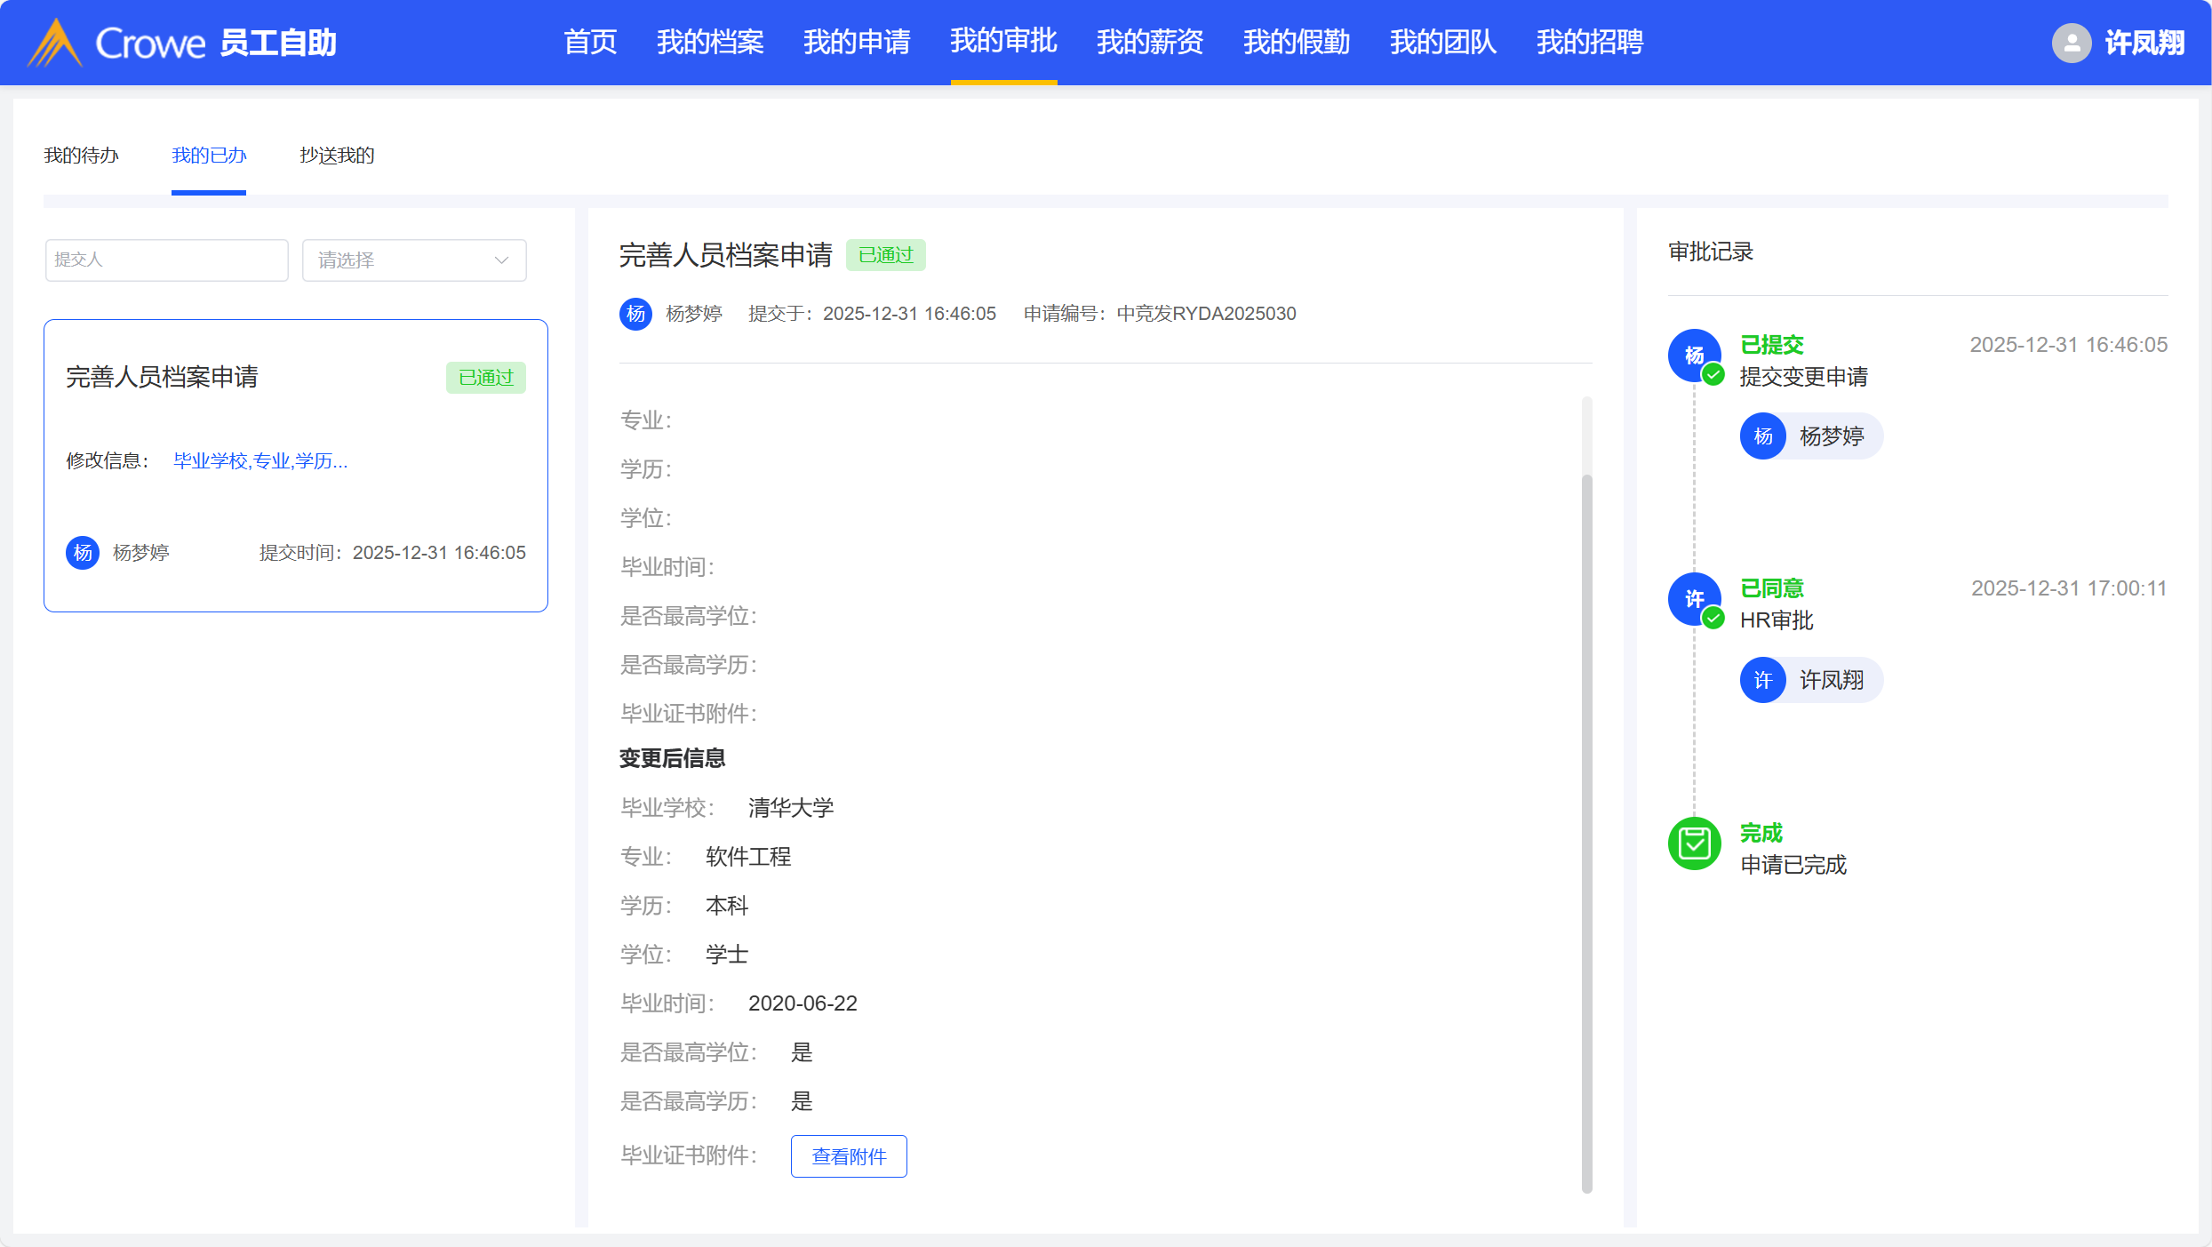Screen dimensions: 2212x1247
Task: Click the dropdown chevron arrow
Action: point(501,260)
